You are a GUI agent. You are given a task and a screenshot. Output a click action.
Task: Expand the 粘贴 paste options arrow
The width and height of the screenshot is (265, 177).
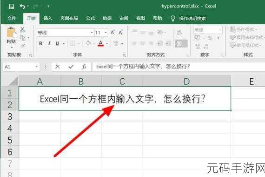pos(12,48)
